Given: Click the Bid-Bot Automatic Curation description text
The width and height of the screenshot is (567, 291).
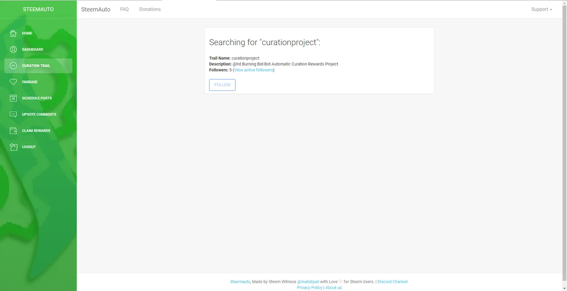Looking at the screenshot, I should coord(273,64).
